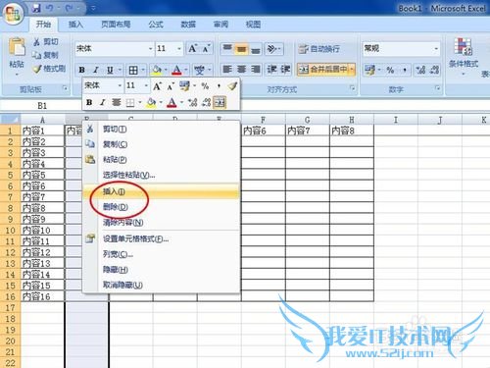Undo last action in Quick Access toolbar
This screenshot has width=490, height=368.
pos(50,8)
